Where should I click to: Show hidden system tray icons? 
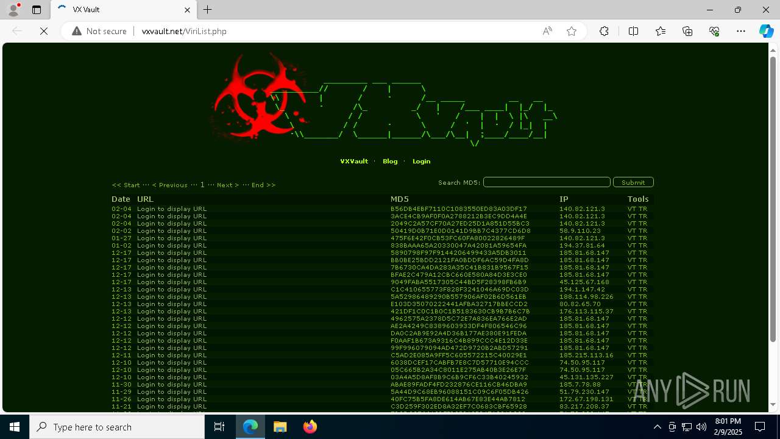click(x=657, y=427)
